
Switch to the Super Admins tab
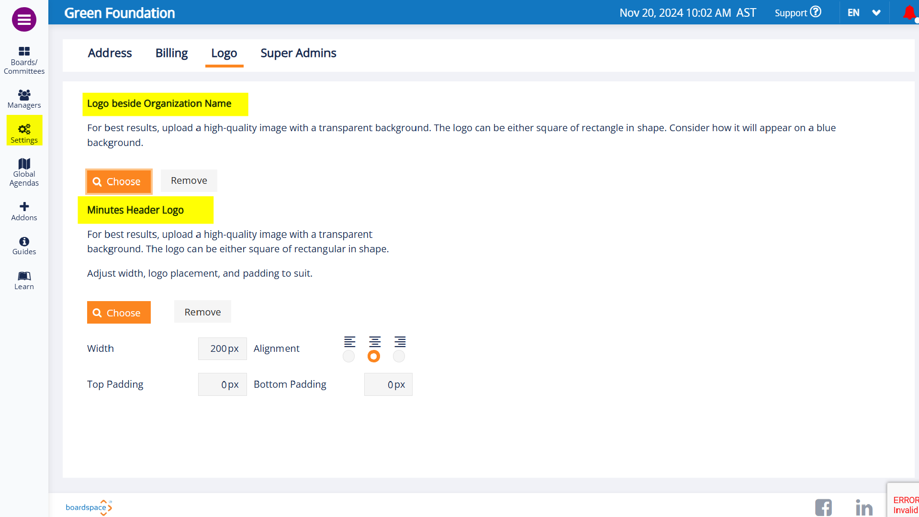pos(298,53)
